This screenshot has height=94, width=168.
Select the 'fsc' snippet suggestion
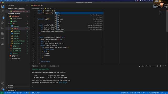point(79,25)
